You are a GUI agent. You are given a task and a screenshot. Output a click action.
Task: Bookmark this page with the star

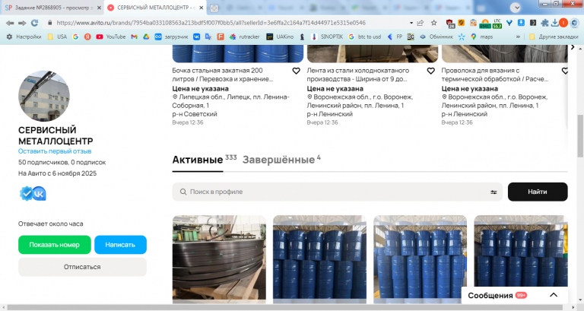434,23
